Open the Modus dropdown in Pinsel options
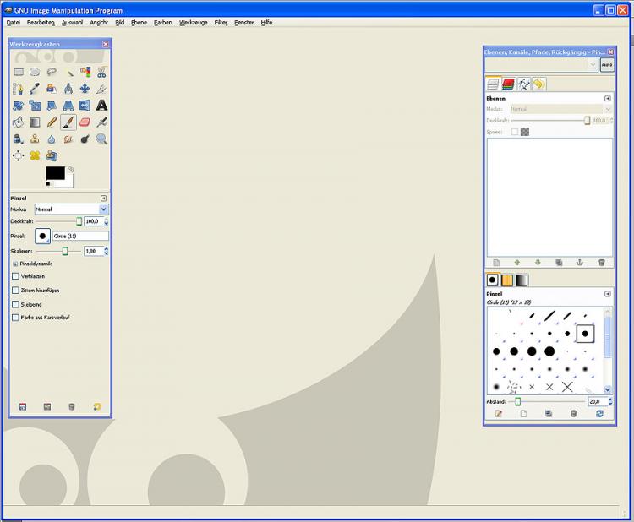Screen dimensions: 634x522 (71, 209)
